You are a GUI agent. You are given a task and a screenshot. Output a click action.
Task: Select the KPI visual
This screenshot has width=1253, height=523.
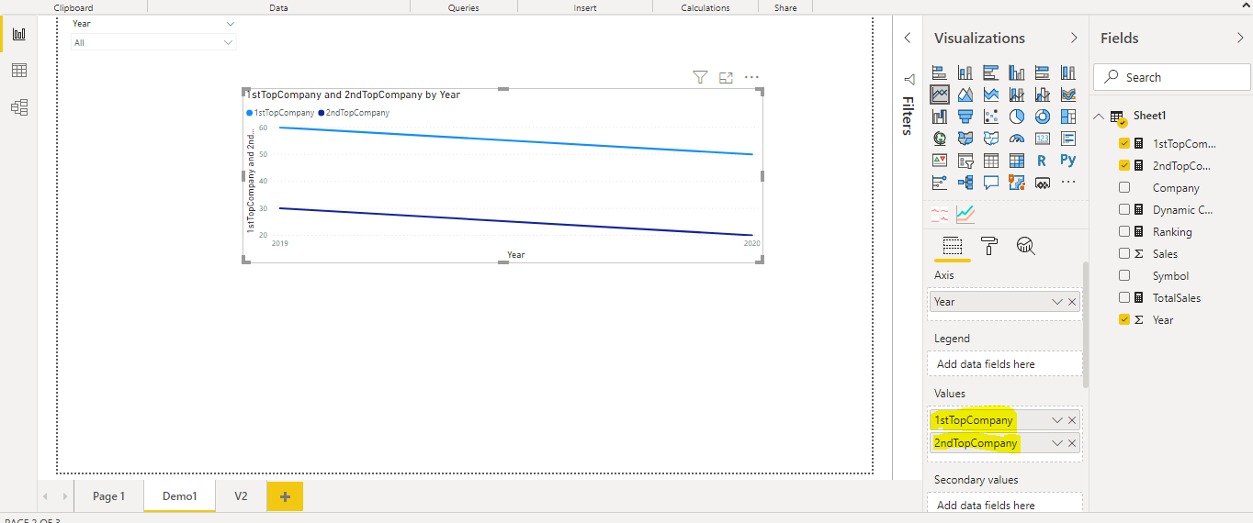(x=940, y=161)
